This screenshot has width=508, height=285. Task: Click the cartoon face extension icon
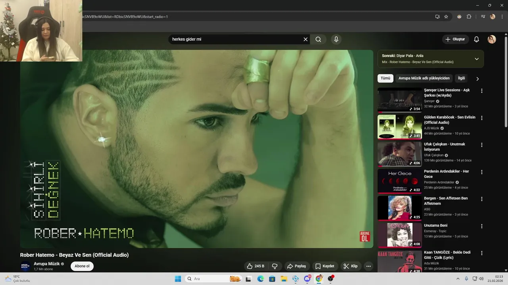click(459, 17)
